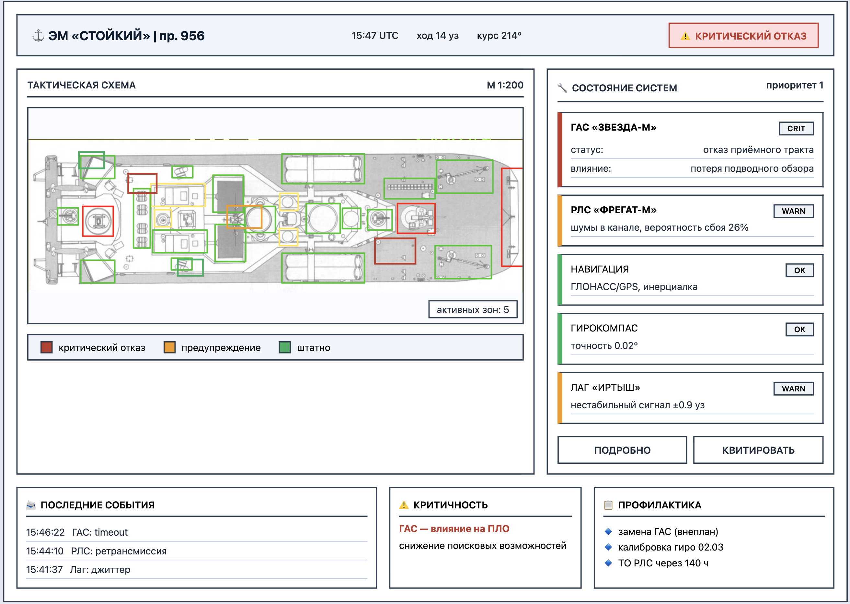850x604 pixels.
Task: Open the ПОДРОБНО details button
Action: coord(622,450)
